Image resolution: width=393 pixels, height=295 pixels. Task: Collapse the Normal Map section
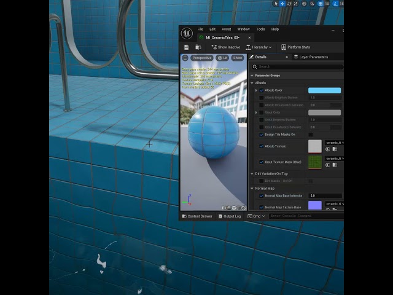(252, 189)
